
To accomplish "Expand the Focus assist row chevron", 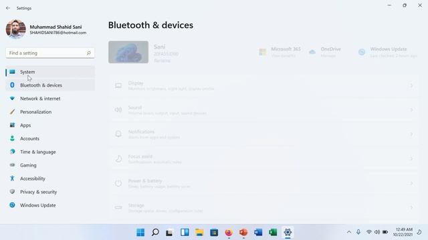I will pyautogui.click(x=411, y=159).
